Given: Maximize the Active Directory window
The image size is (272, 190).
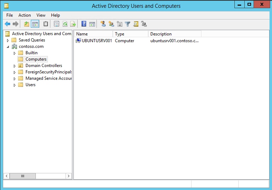Looking at the screenshot, I should 249,4.
